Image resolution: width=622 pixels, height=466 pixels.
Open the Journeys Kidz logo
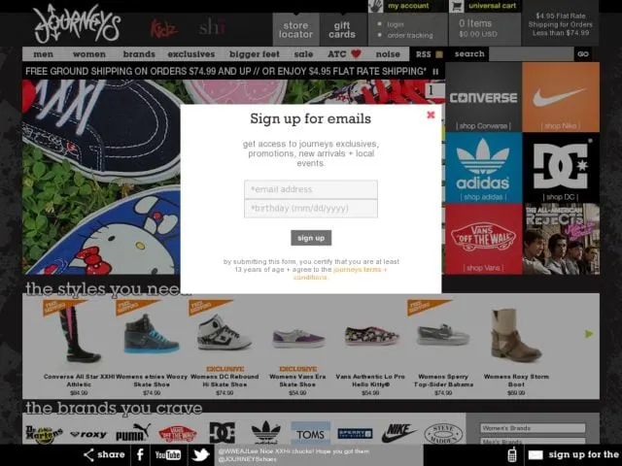(163, 28)
